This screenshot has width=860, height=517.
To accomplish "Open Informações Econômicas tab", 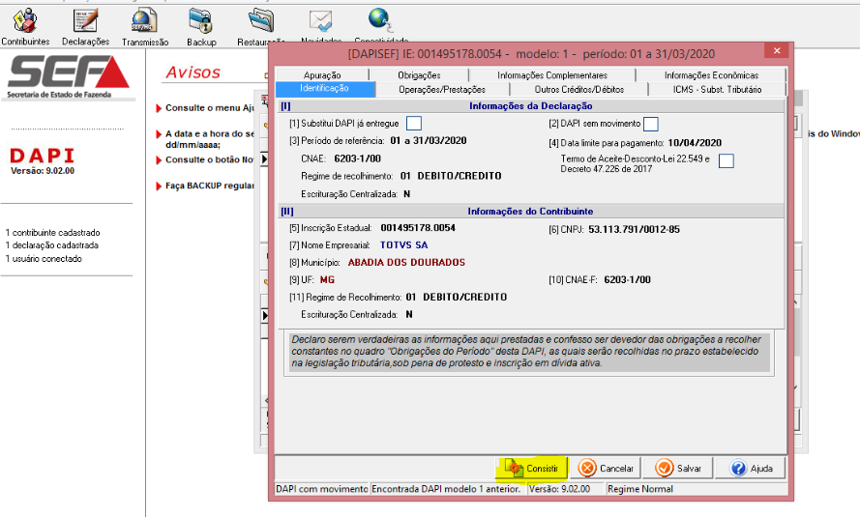I will pyautogui.click(x=711, y=75).
